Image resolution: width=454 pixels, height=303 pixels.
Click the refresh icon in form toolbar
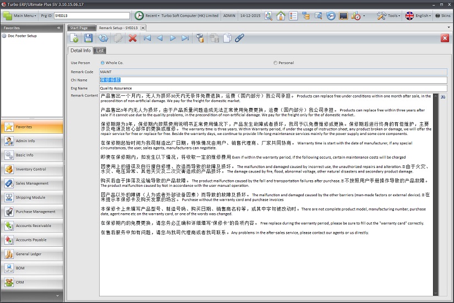(x=103, y=38)
